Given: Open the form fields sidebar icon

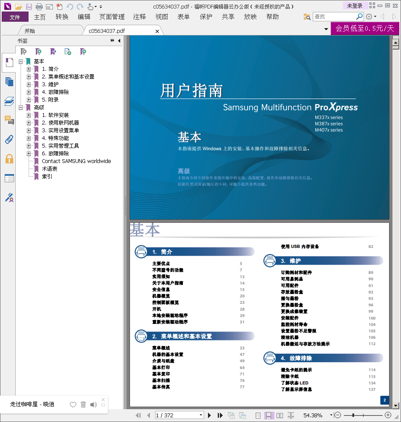Looking at the screenshot, I should click(x=9, y=178).
